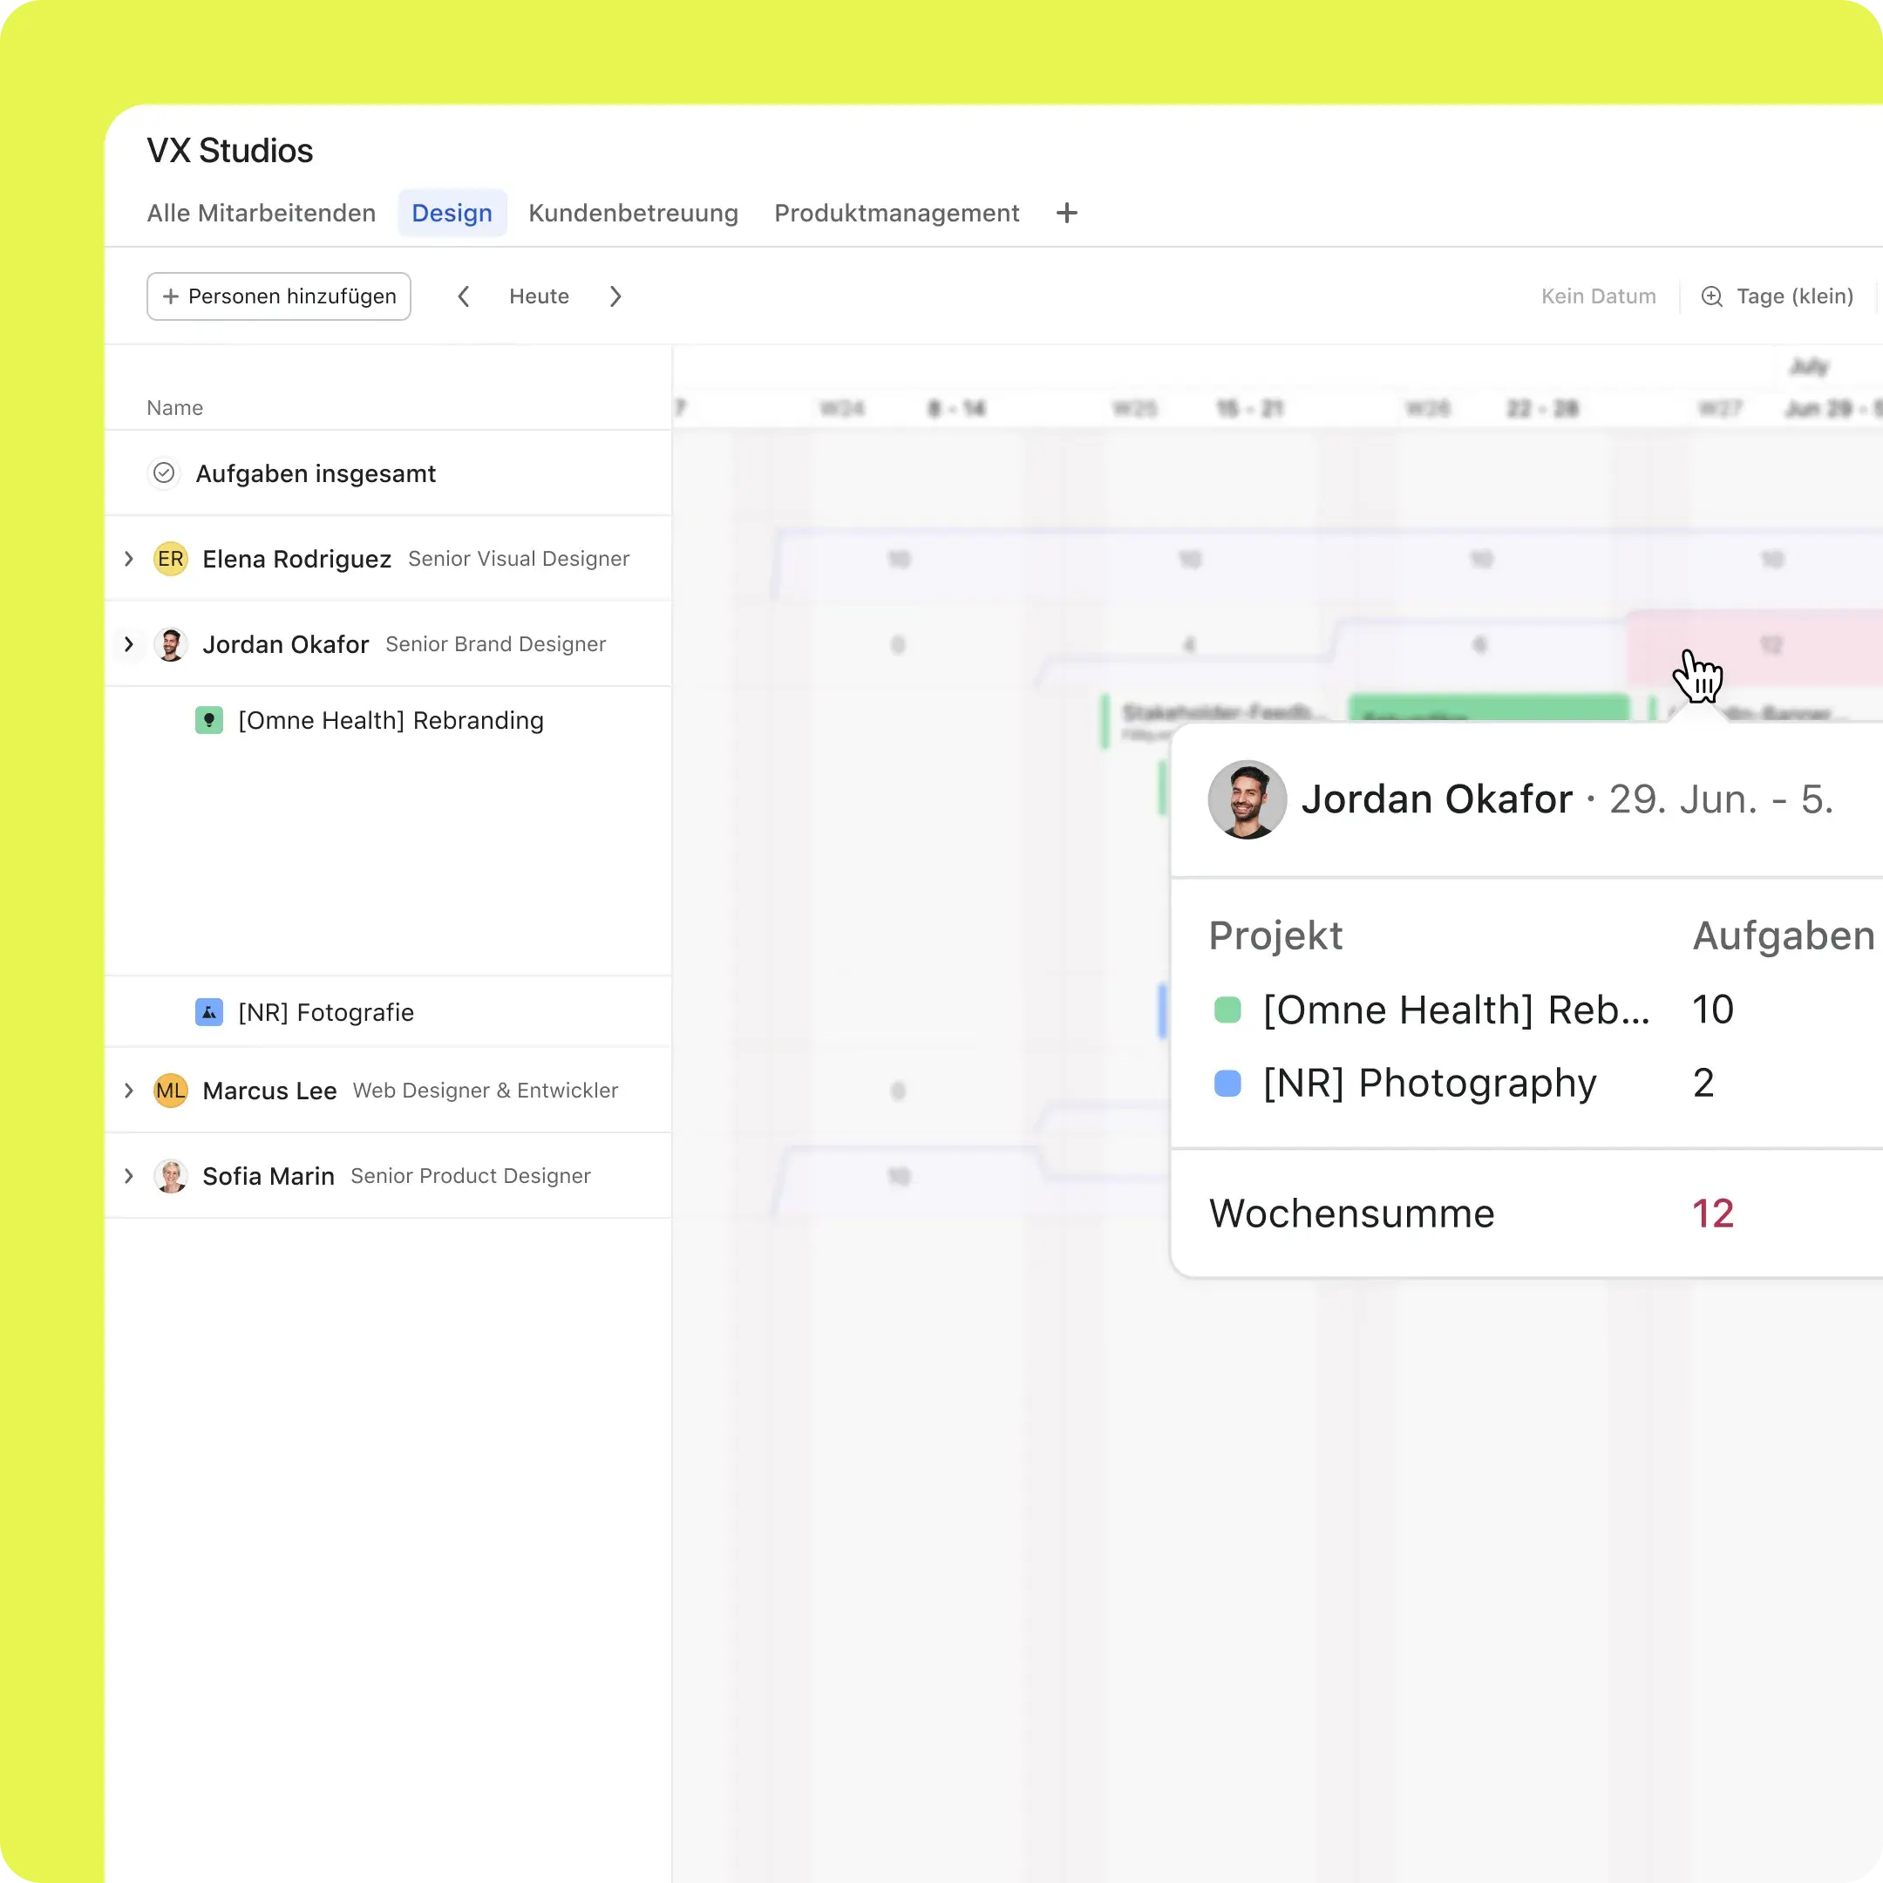
Task: Open the Kundenbetreuung tab
Action: click(x=633, y=213)
